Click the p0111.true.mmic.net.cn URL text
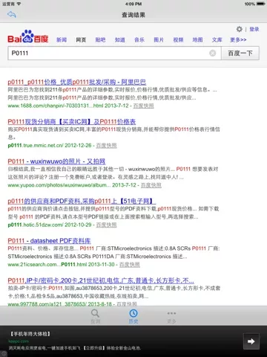Viewport: 267px width, 357px height. (36, 146)
